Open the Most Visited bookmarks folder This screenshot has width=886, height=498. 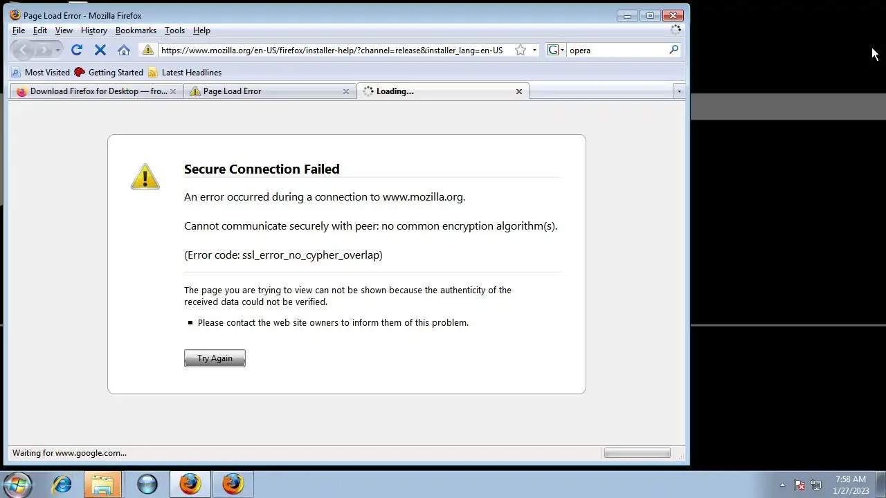tap(41, 73)
